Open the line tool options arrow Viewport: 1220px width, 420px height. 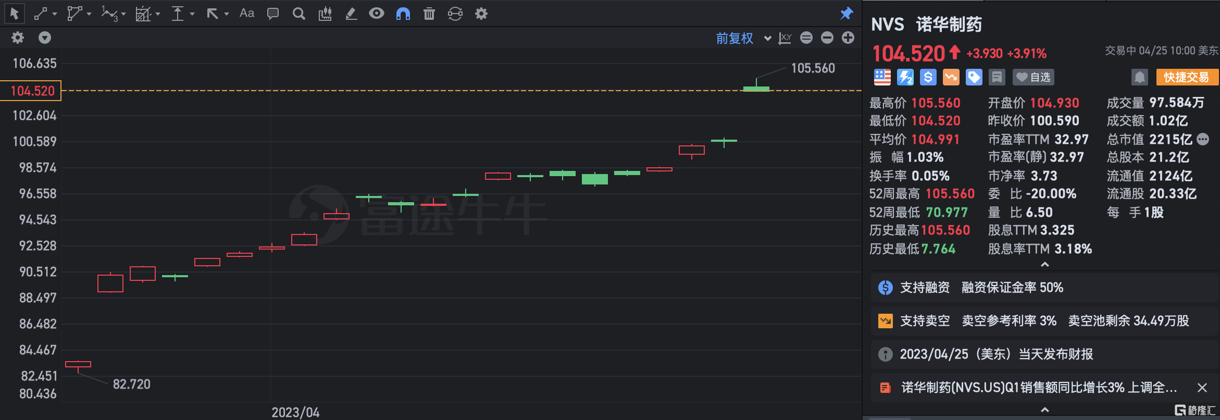coord(55,14)
